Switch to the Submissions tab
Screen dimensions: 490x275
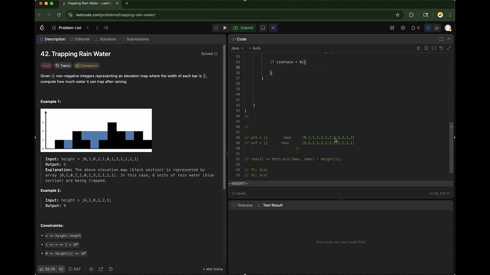135,39
